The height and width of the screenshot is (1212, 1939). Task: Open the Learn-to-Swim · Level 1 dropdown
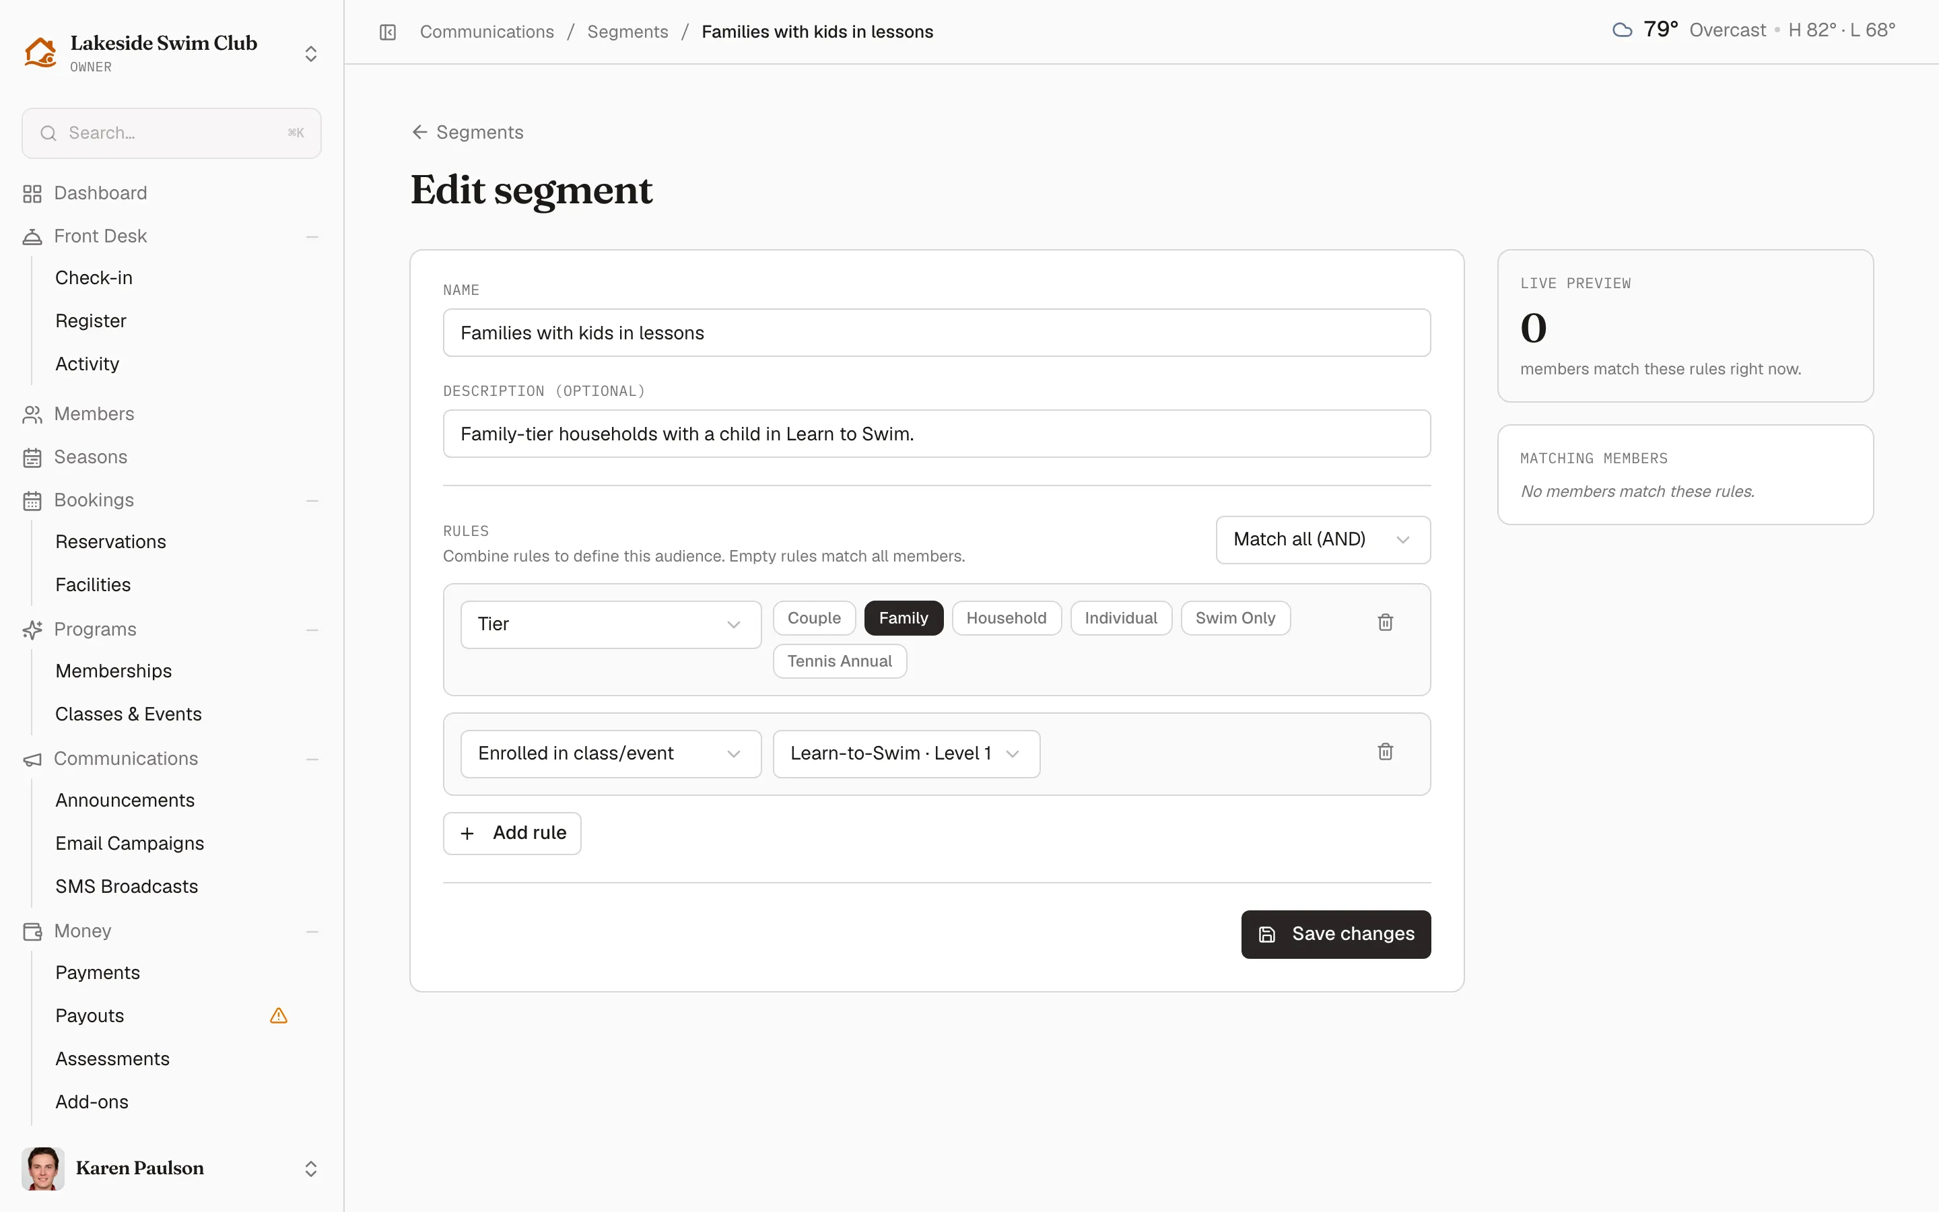pyautogui.click(x=906, y=753)
